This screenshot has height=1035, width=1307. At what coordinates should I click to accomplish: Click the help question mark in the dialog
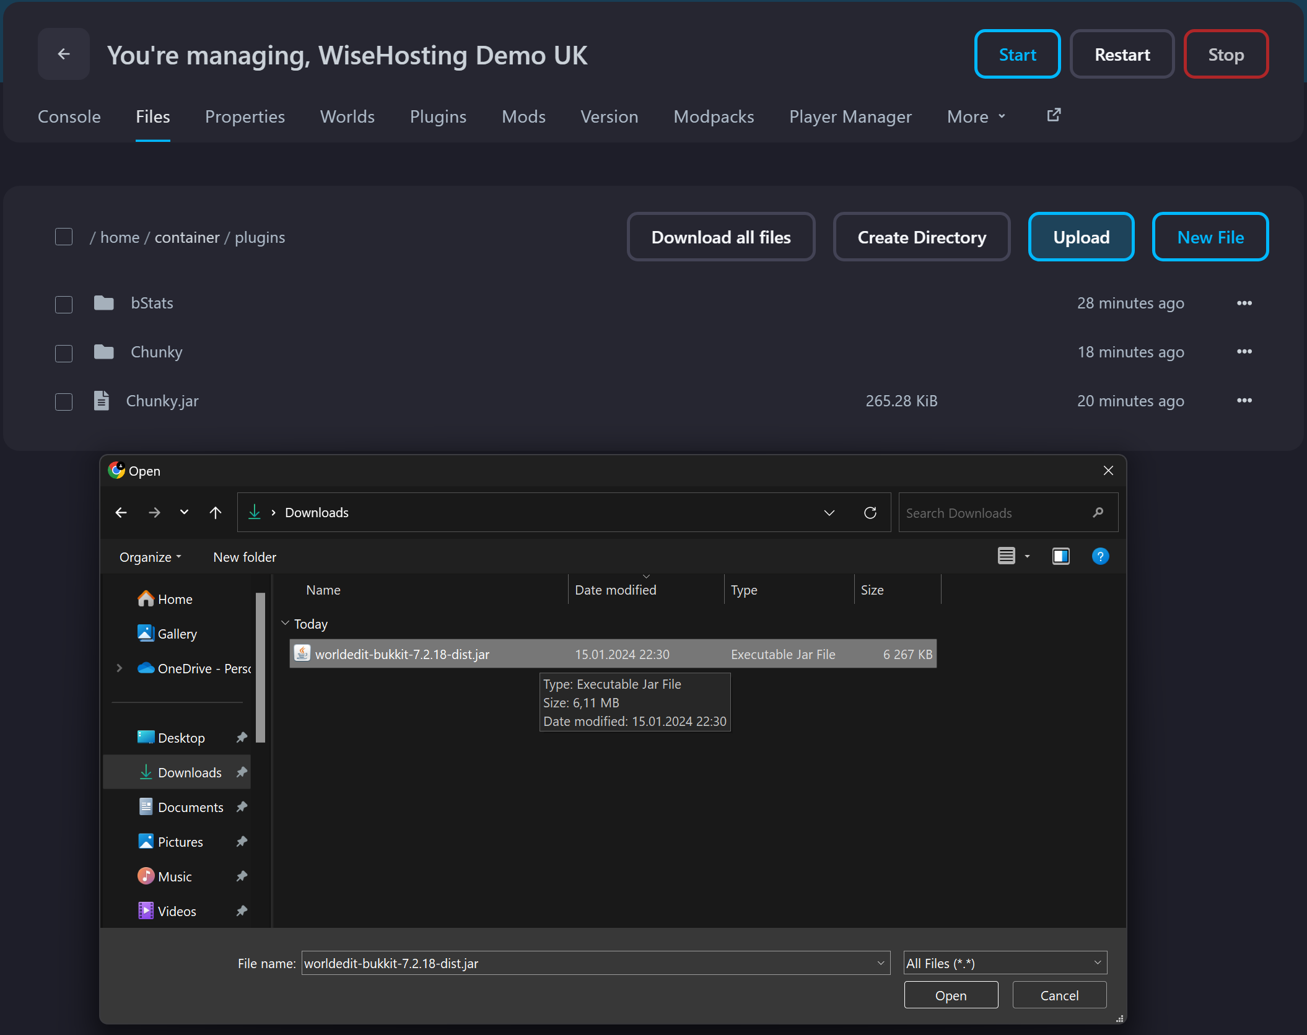coord(1101,556)
